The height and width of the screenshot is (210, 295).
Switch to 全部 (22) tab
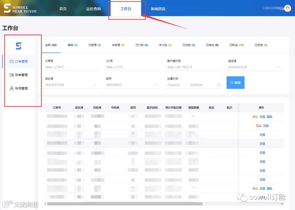(51, 45)
